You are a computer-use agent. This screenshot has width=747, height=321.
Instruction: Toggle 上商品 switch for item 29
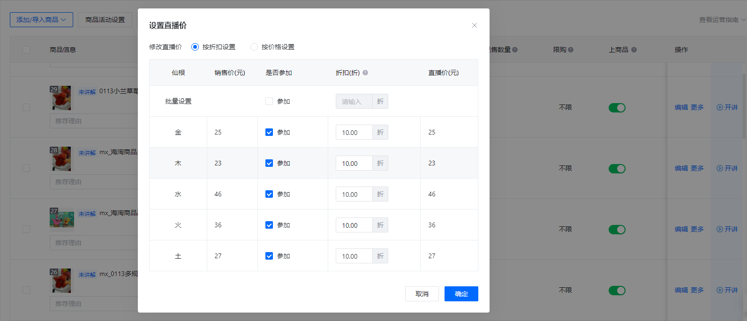click(617, 108)
